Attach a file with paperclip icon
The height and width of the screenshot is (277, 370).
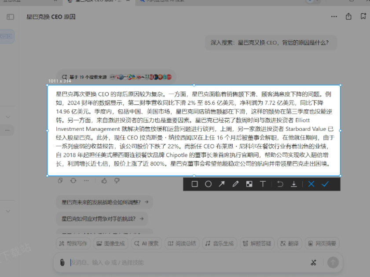pos(62,263)
